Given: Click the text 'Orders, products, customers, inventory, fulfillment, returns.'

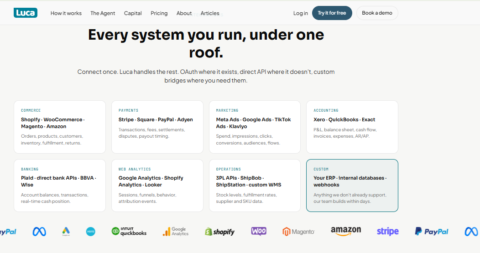Looking at the screenshot, I should tap(52, 139).
